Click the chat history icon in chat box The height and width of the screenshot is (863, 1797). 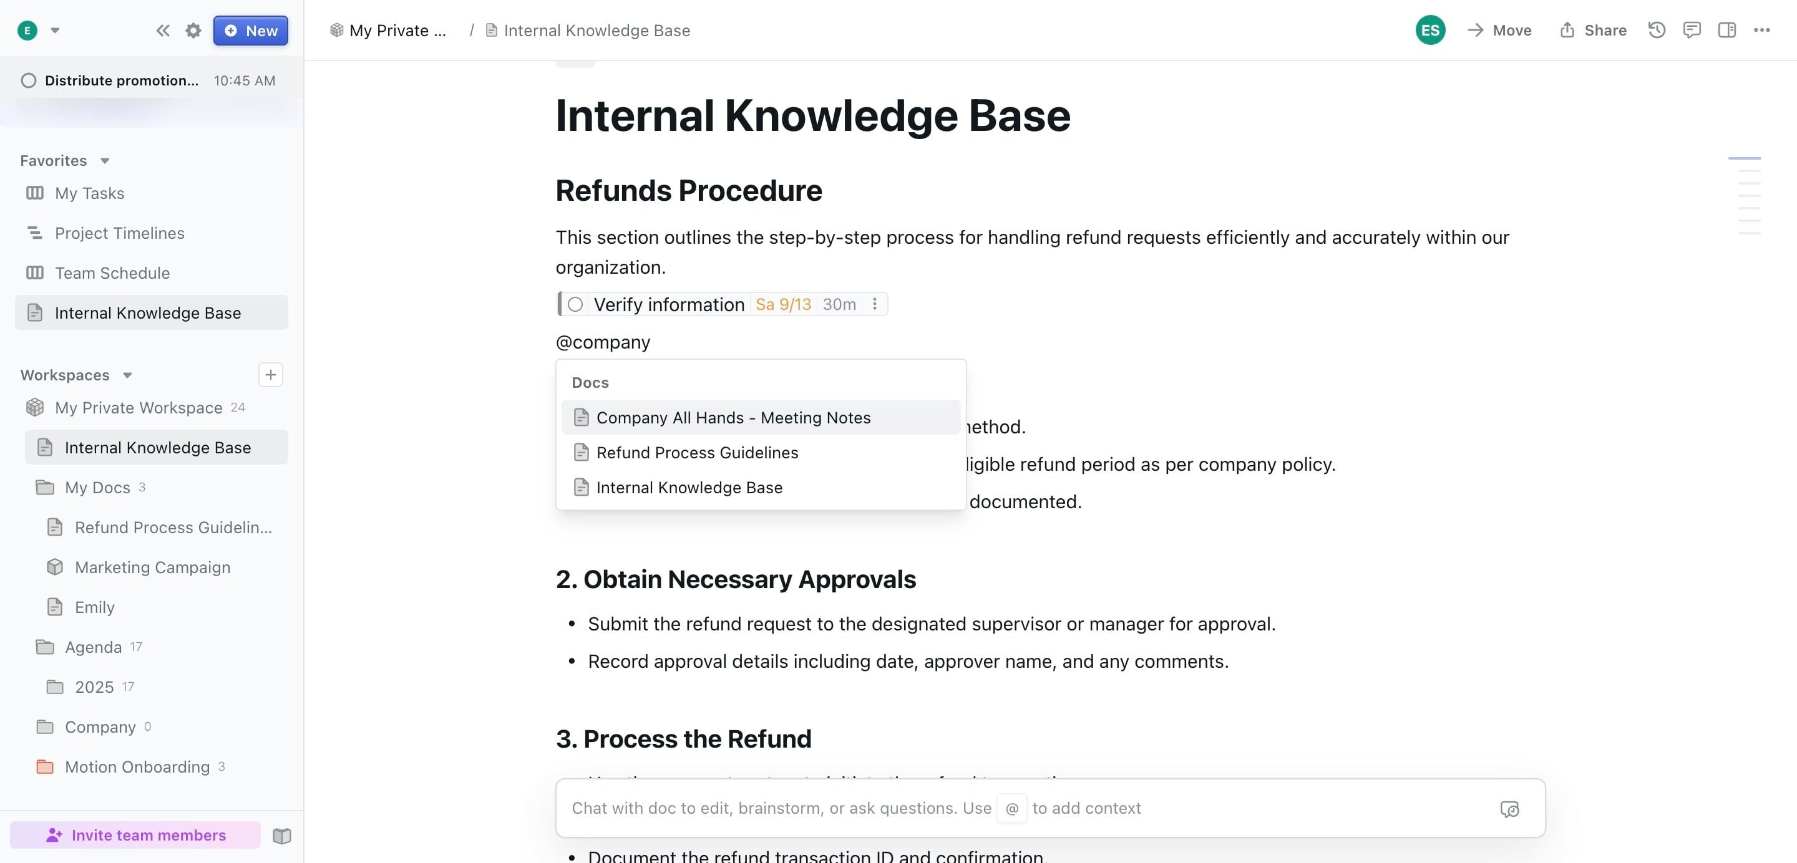point(1509,809)
